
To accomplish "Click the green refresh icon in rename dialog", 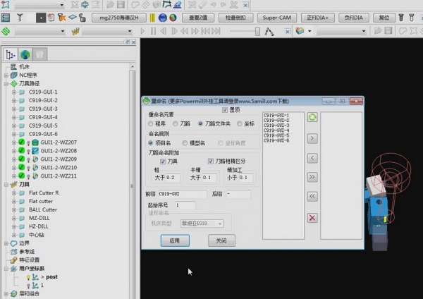I will coord(312,118).
